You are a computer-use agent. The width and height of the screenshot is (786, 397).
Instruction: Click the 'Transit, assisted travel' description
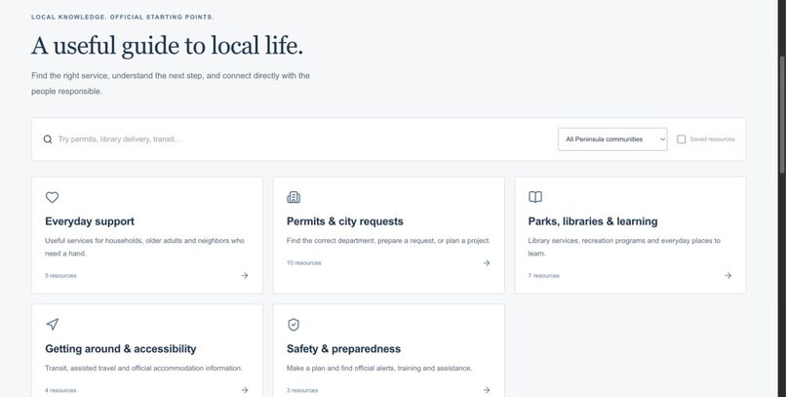pyautogui.click(x=144, y=369)
